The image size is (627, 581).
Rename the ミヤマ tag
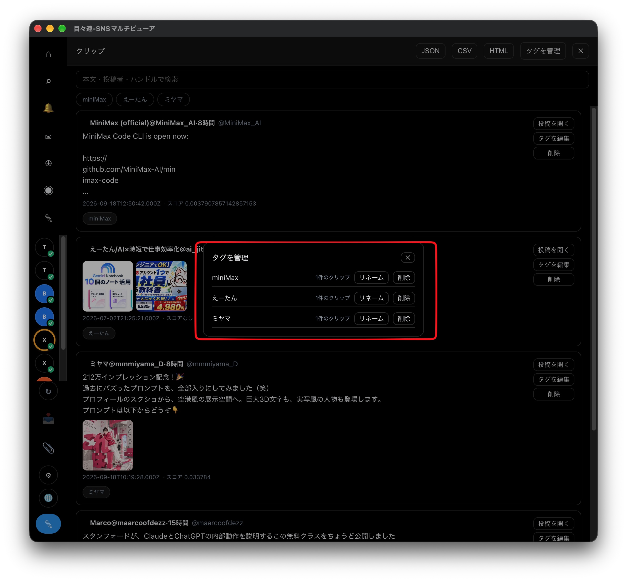(371, 318)
